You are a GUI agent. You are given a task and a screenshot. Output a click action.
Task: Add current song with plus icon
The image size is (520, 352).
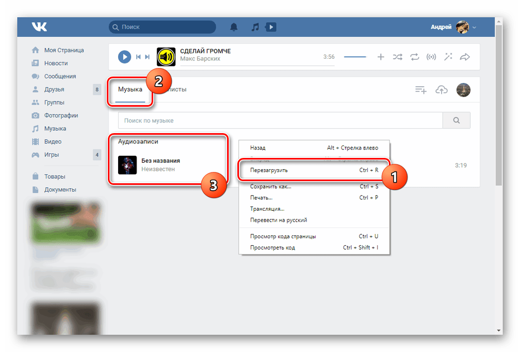click(x=380, y=57)
